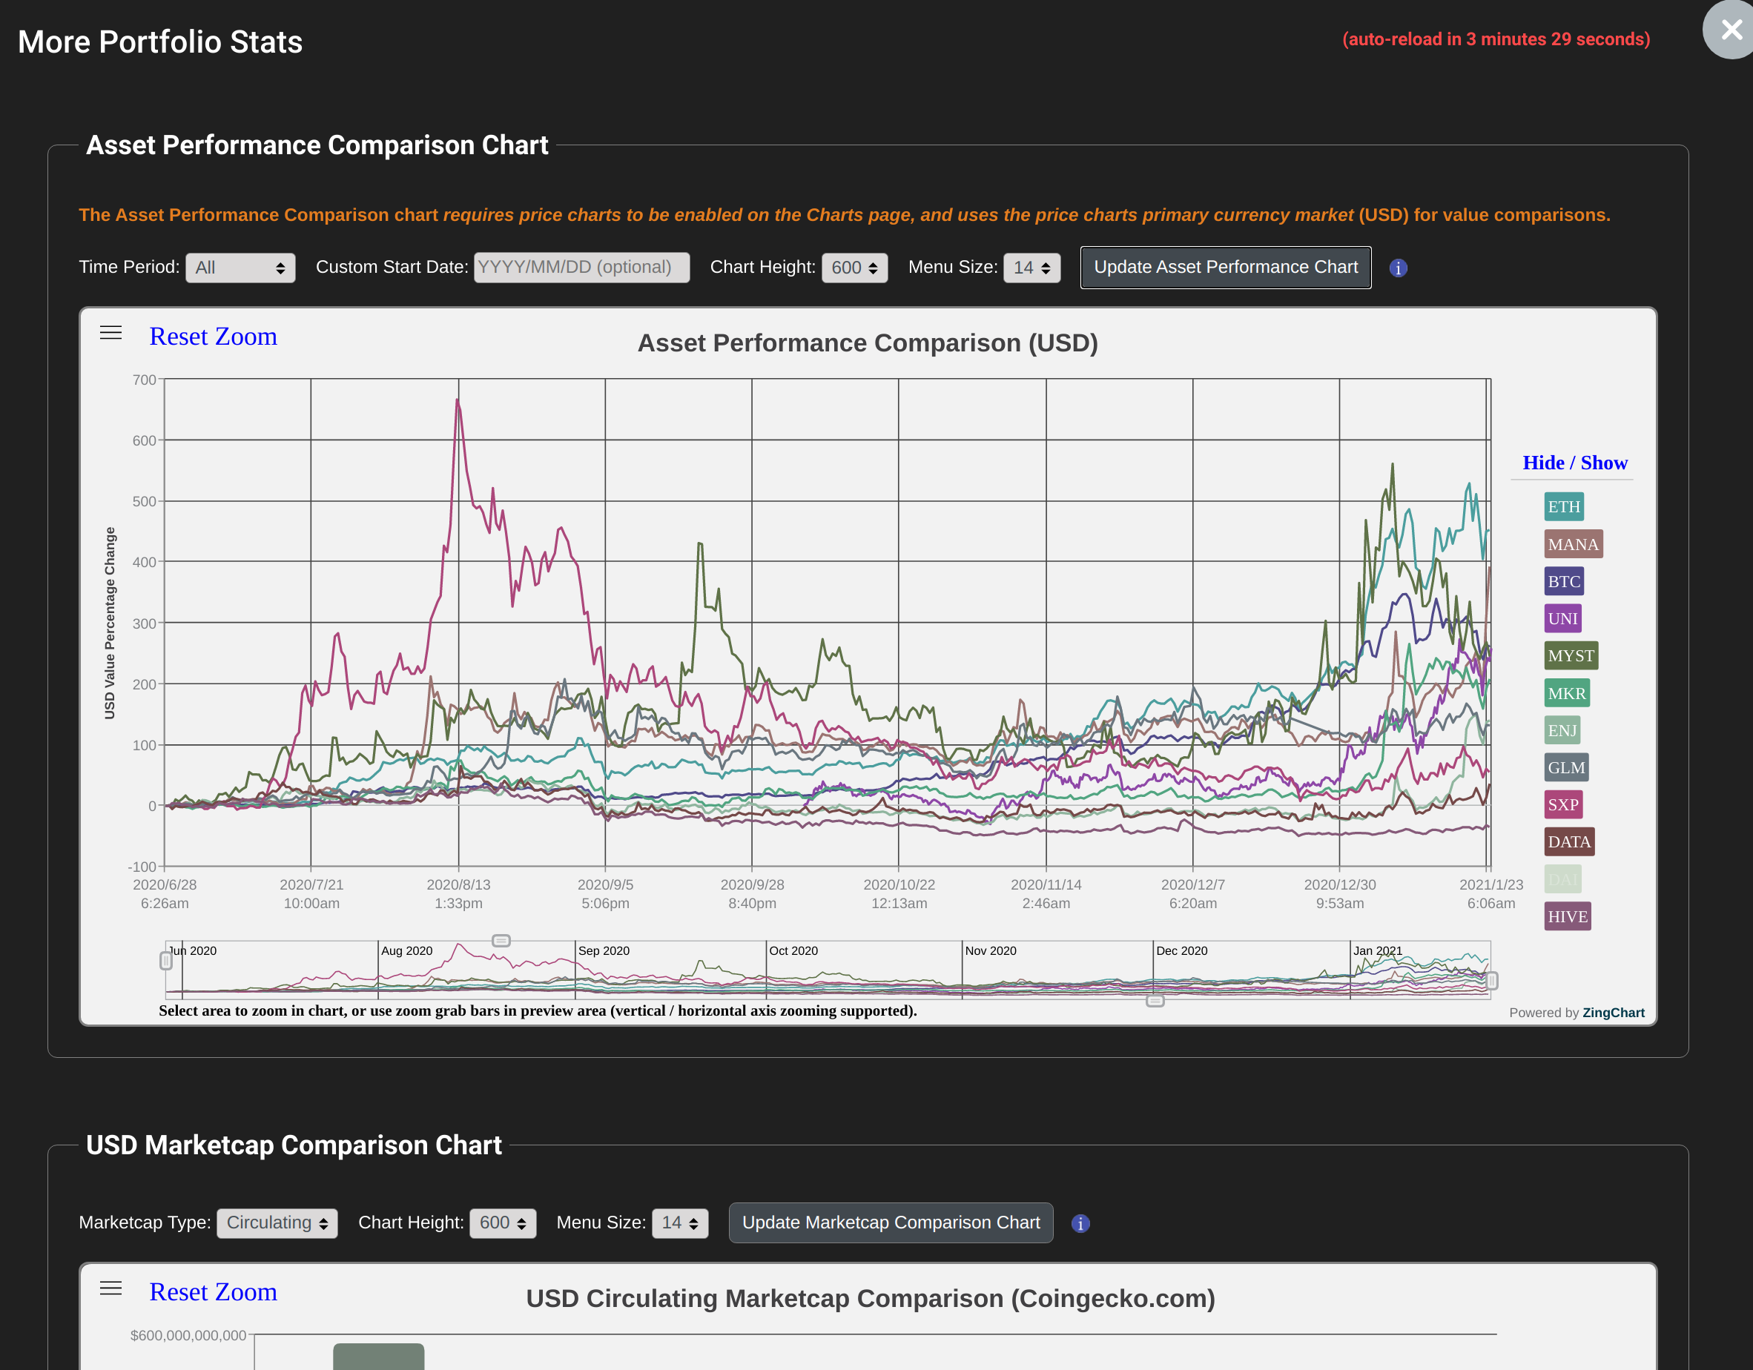Click USD Circulating Marketcap Comparison chart title
1753x1370 pixels.
(x=870, y=1299)
